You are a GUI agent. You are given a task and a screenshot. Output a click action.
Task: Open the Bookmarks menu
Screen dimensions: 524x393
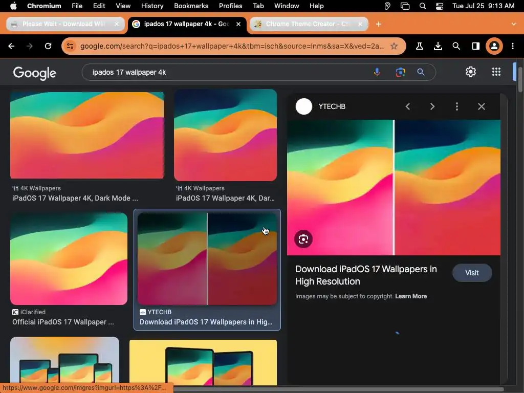pos(191,6)
